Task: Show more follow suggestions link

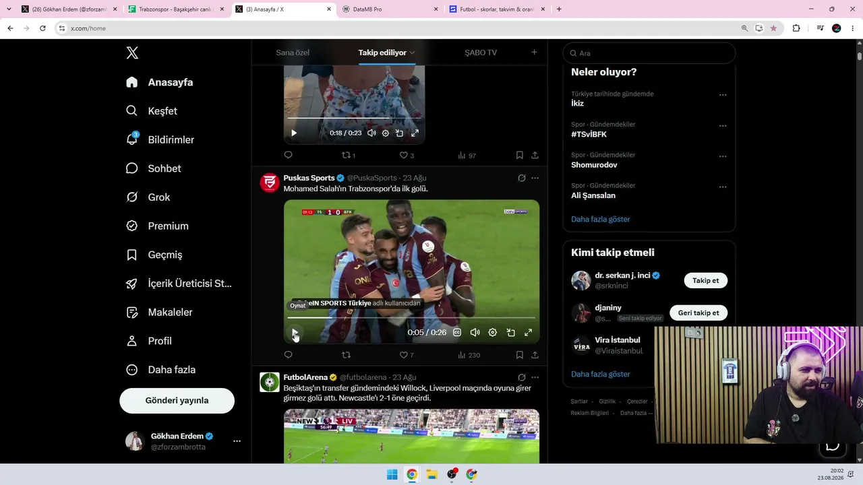Action: pos(601,375)
